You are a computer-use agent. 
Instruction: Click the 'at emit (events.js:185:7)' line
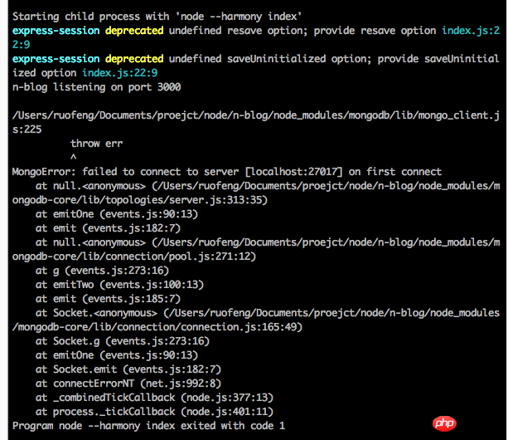click(108, 299)
